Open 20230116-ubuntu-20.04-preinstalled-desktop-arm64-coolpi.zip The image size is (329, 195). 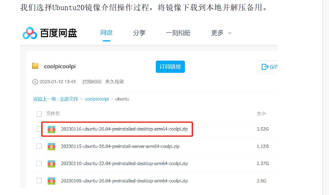click(124, 129)
